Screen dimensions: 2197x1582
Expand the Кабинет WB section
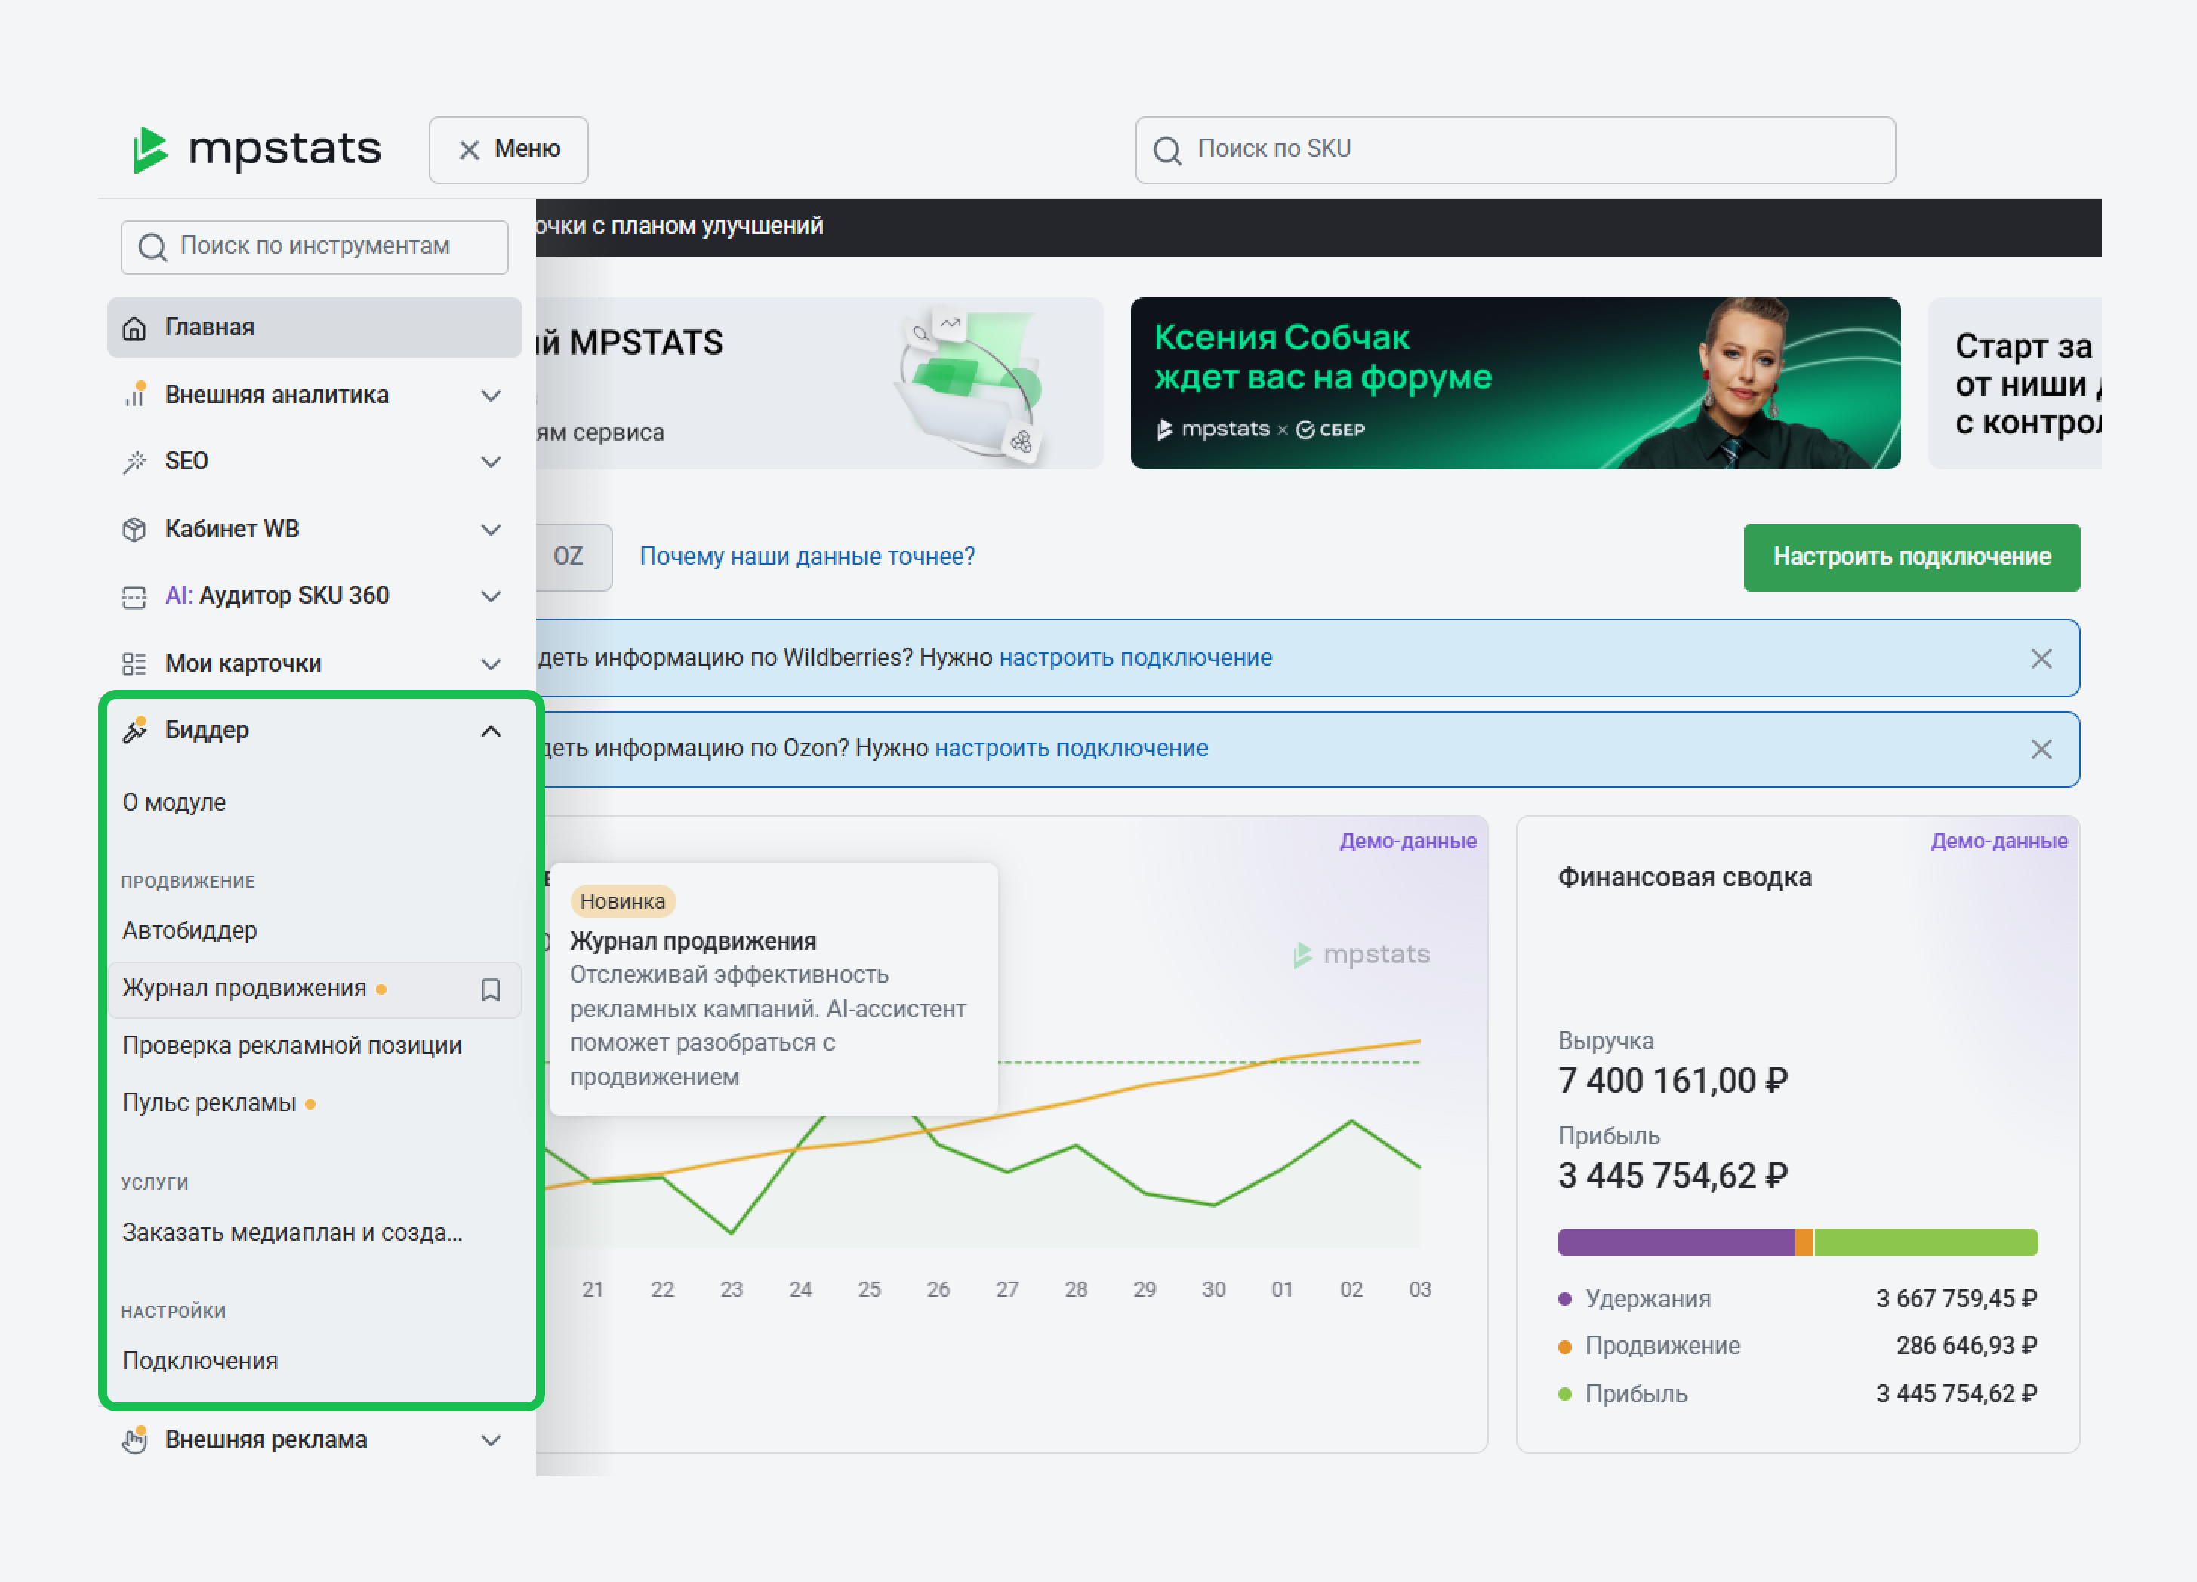[x=490, y=531]
